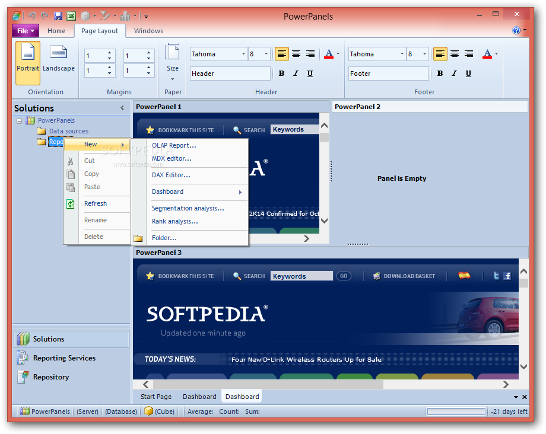Open the Help icon
546x434 pixels.
click(516, 30)
